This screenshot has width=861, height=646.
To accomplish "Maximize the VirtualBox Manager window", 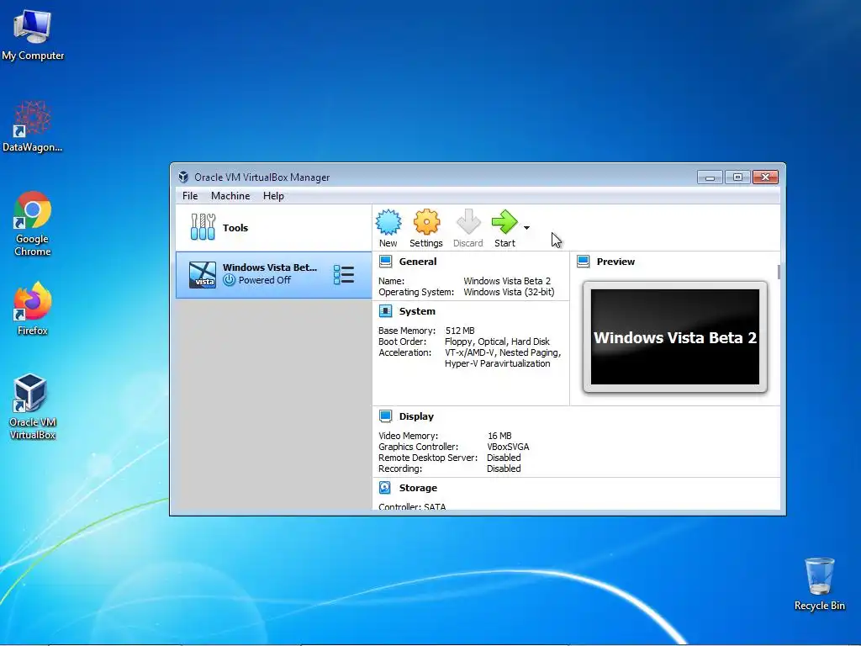I will tap(737, 177).
